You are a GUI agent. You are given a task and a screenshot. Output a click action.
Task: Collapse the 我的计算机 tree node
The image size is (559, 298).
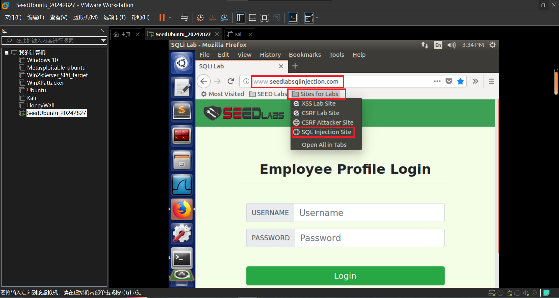(6, 53)
